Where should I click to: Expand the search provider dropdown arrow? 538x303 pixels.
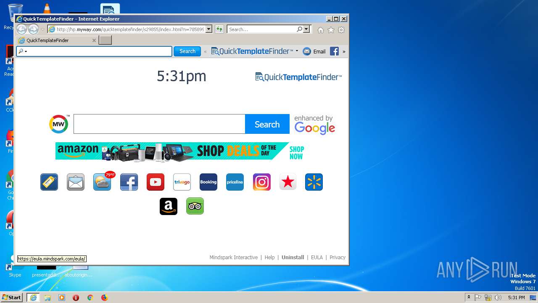(306, 29)
